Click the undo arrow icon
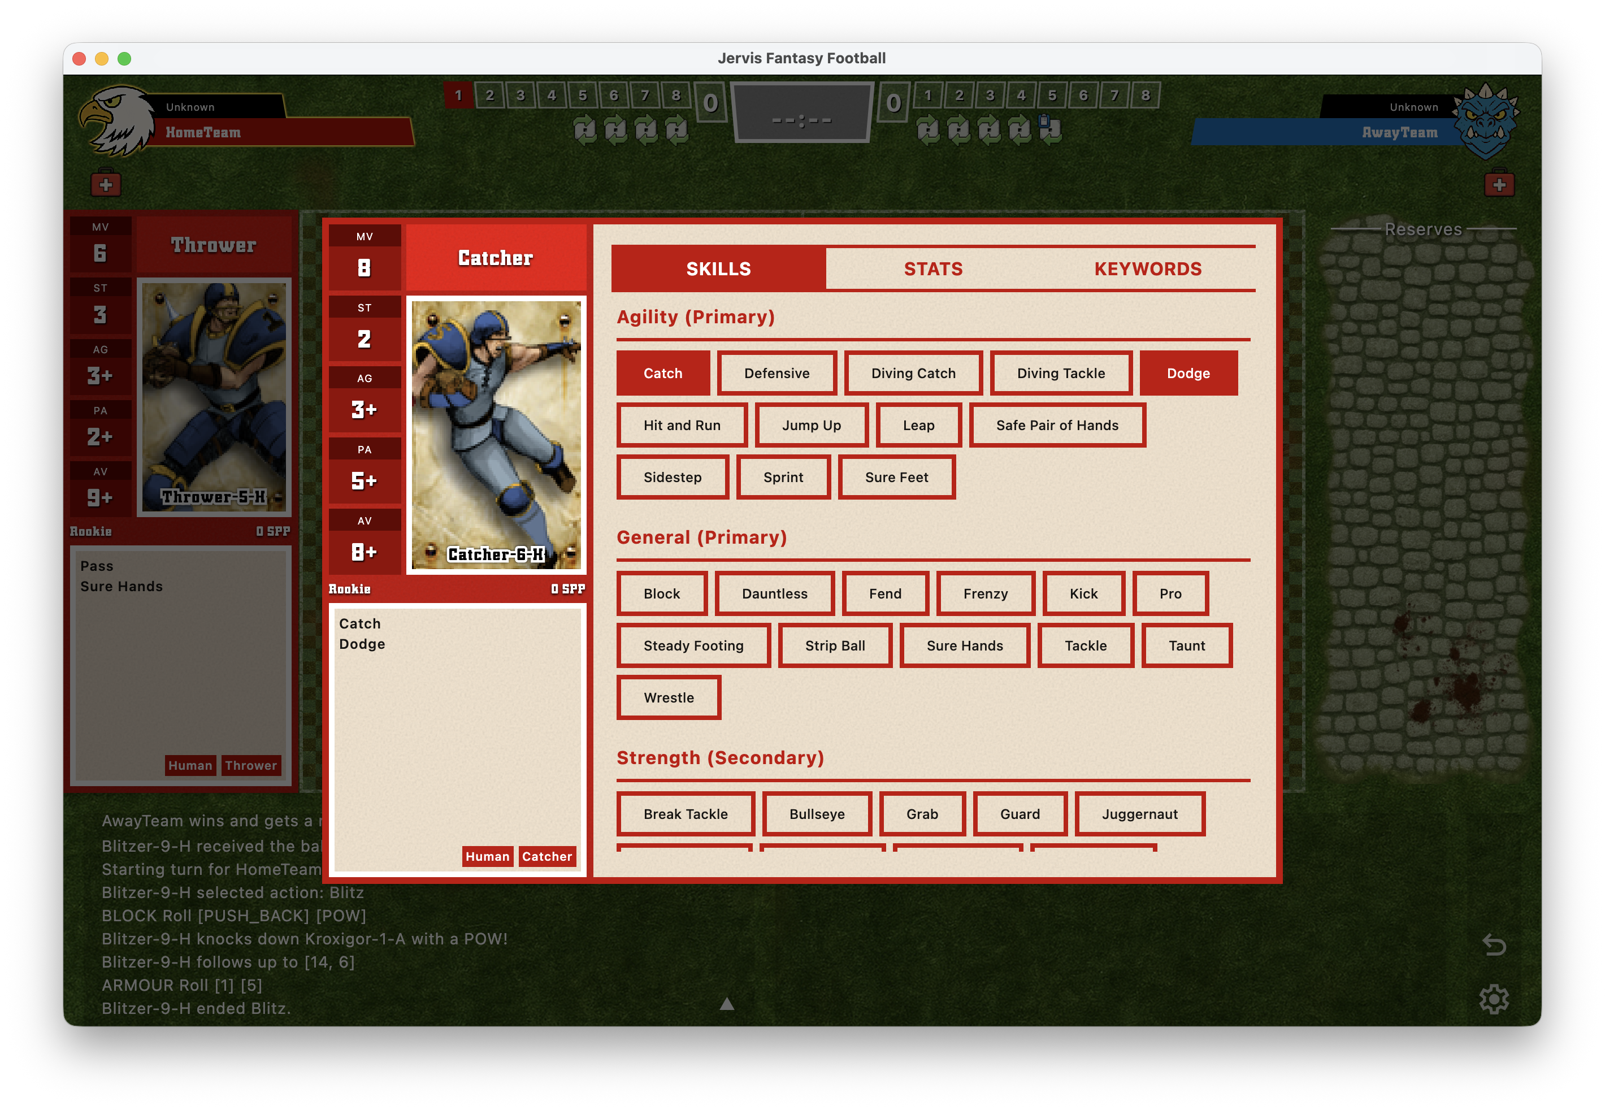The height and width of the screenshot is (1110, 1605). [x=1494, y=944]
